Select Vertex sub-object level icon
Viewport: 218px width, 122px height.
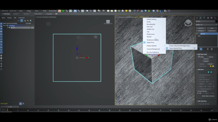(x=200, y=72)
